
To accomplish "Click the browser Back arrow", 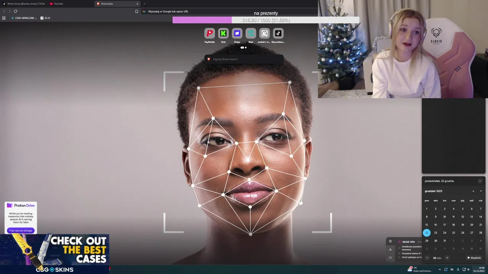I will (x=4, y=11).
